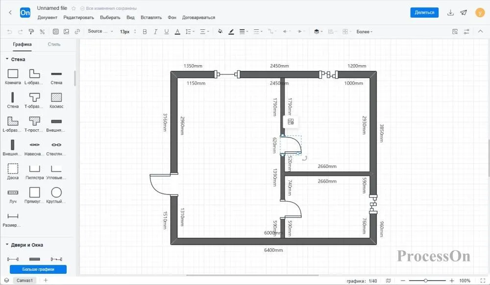Open the line color pen

click(x=231, y=31)
